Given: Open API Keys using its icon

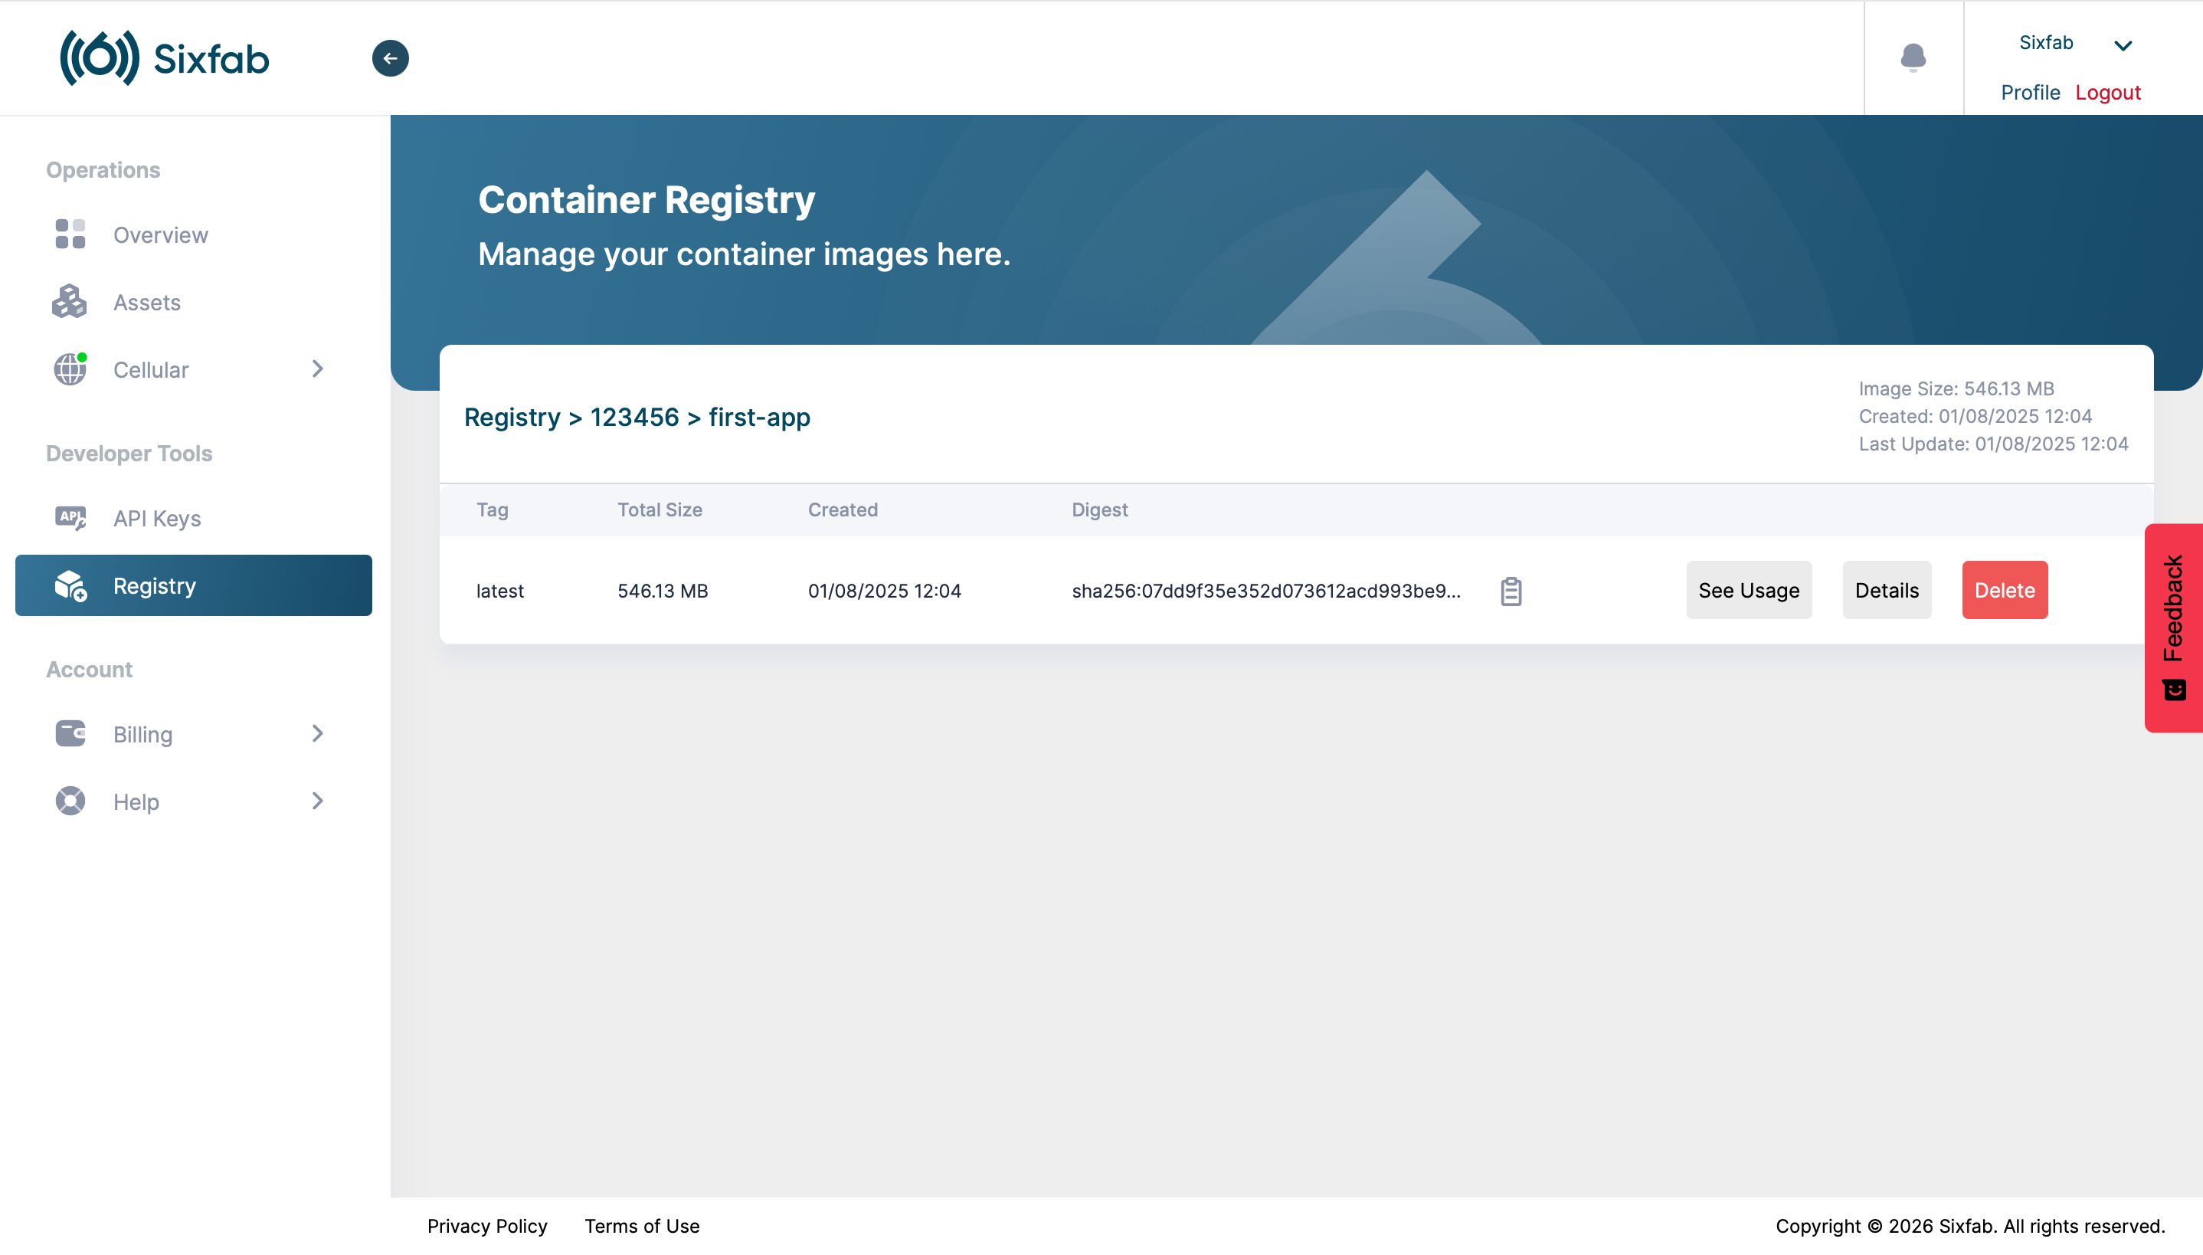Looking at the screenshot, I should (x=69, y=518).
